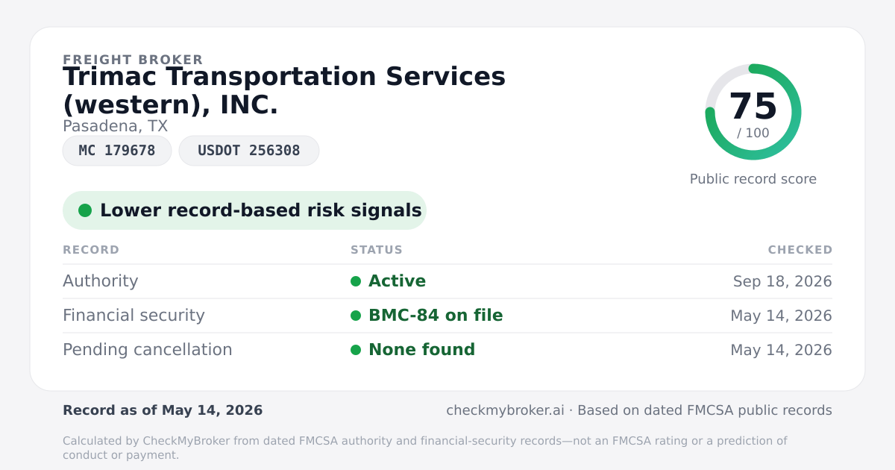Image resolution: width=895 pixels, height=470 pixels.
Task: Click the green dot beside Active status
Action: pos(356,281)
